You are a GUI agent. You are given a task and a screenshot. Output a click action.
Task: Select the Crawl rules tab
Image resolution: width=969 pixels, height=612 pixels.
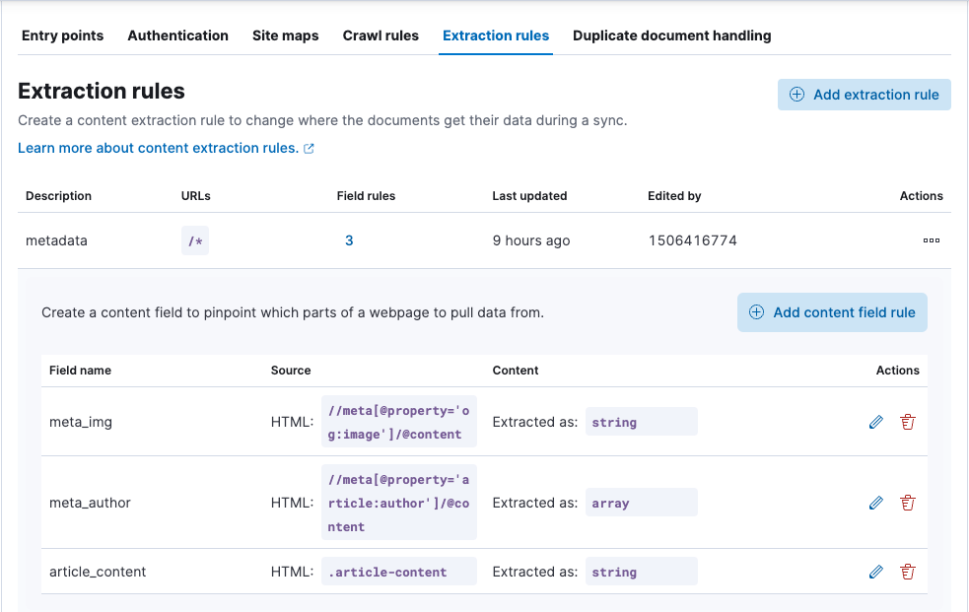point(381,35)
